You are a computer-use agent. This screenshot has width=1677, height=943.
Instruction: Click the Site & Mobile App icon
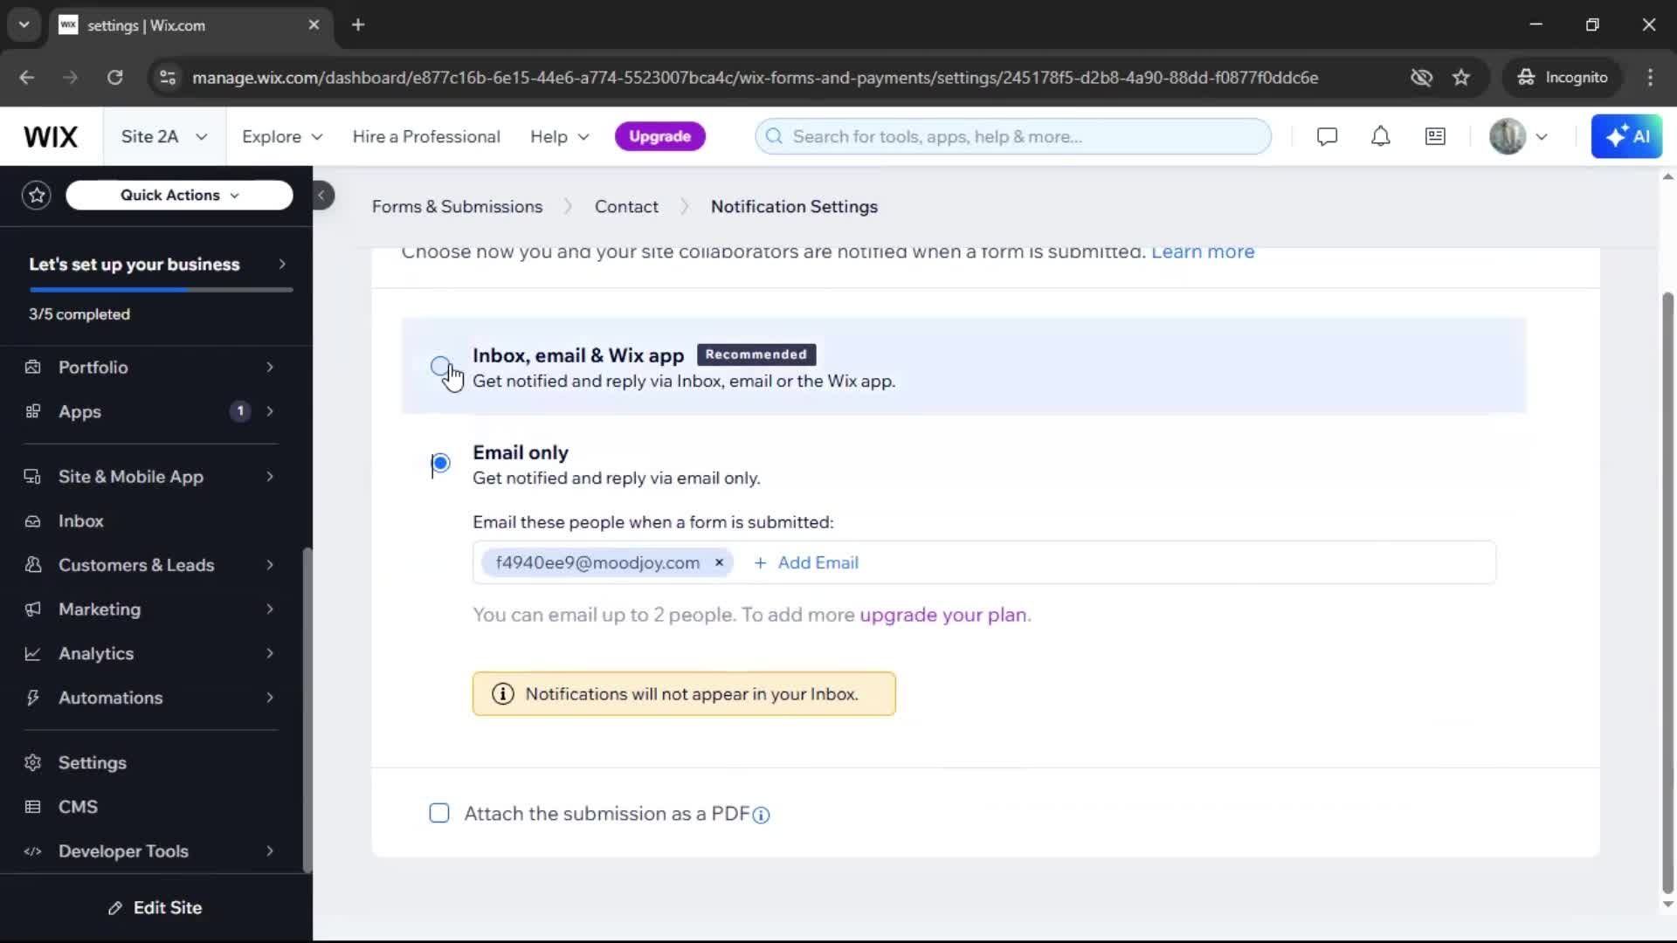(x=33, y=477)
